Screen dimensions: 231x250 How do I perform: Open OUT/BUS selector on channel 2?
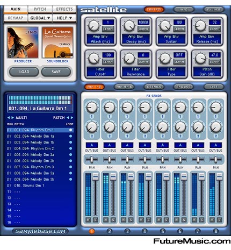[x=110, y=145]
